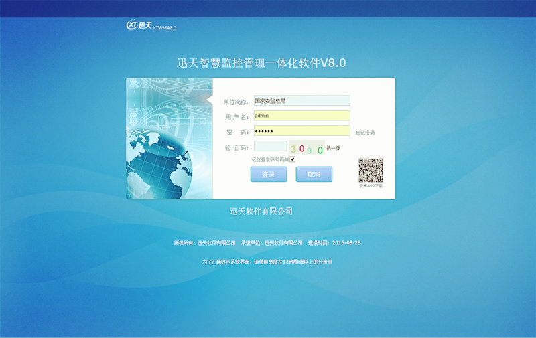The image size is (536, 338).
Task: Open the 忘记密码 forgot password link
Action: coord(365,133)
